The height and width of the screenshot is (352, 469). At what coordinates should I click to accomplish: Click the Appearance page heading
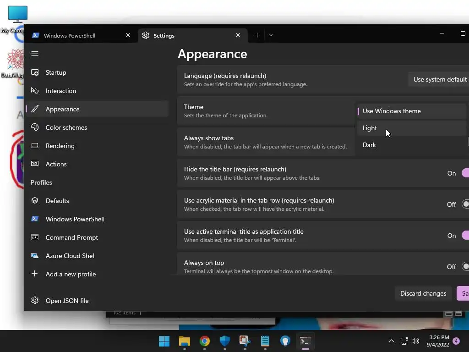point(213,54)
